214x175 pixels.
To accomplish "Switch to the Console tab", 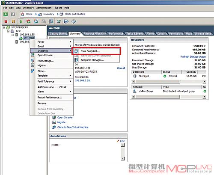I will (x=162, y=33).
